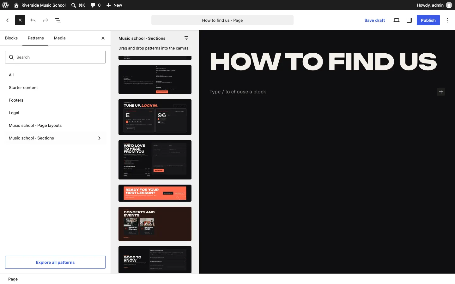The width and height of the screenshot is (455, 284).
Task: Close the inserter panel
Action: tap(103, 38)
